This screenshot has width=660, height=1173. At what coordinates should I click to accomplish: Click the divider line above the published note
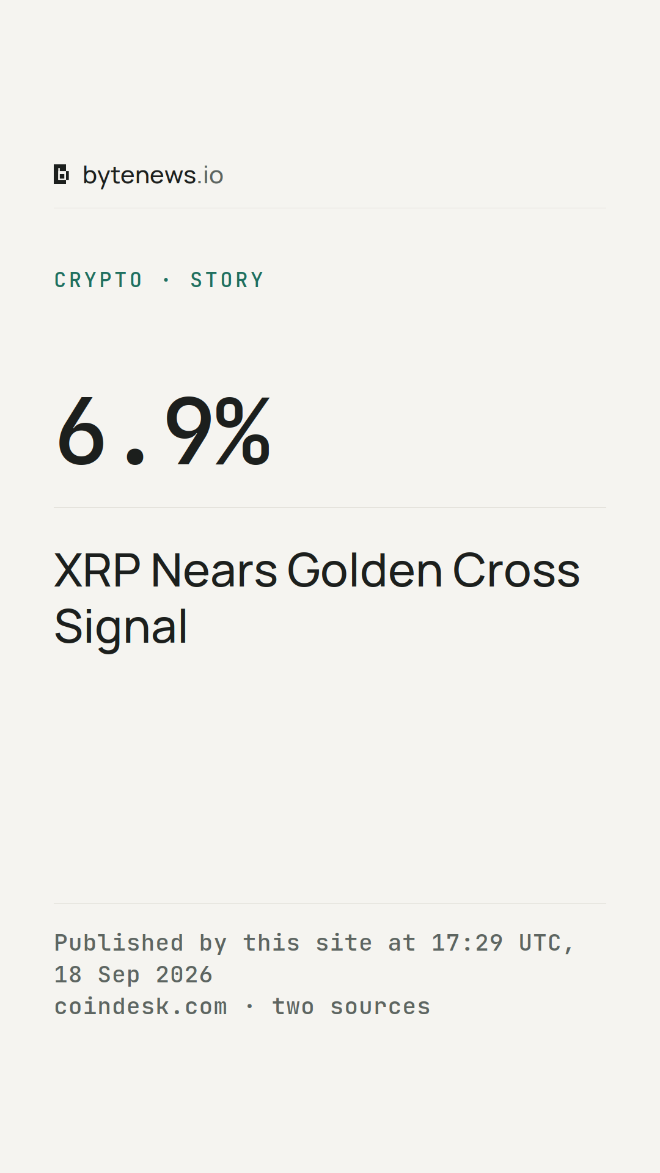point(330,903)
